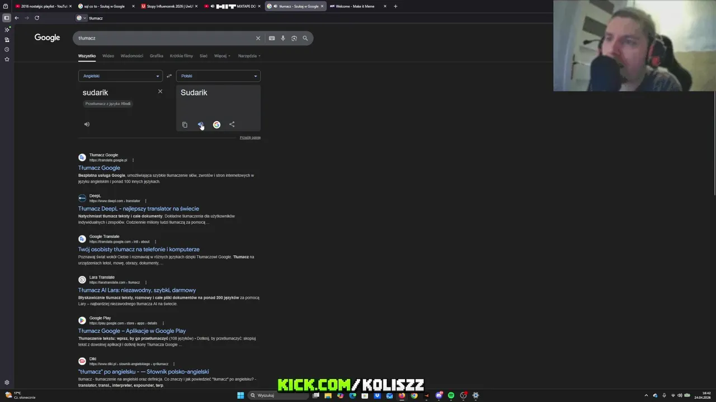The width and height of the screenshot is (716, 402).
Task: Switch to the 'Grafika' results tab
Action: click(157, 56)
